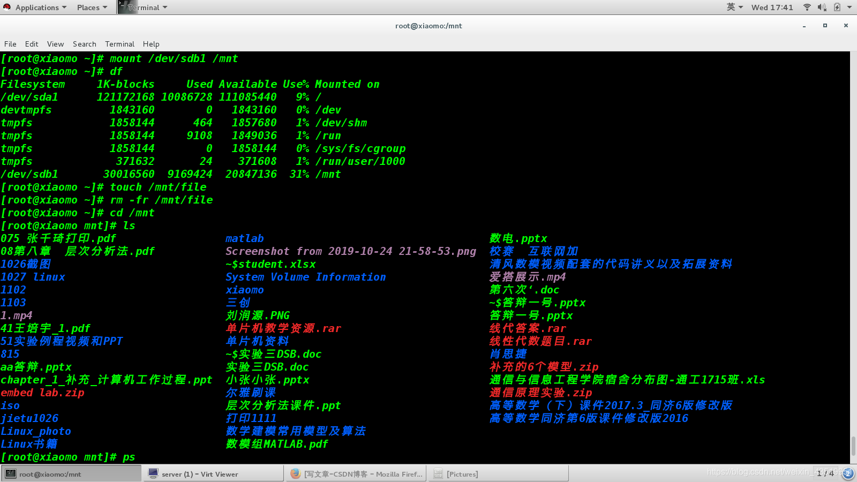Click '补充的6个模型.zip' file entry
The image size is (857, 482).
point(544,367)
